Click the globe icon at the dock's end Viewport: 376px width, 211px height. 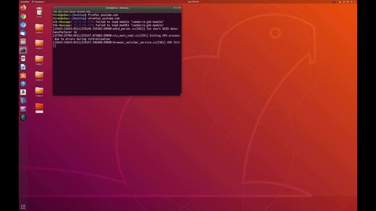23,117
